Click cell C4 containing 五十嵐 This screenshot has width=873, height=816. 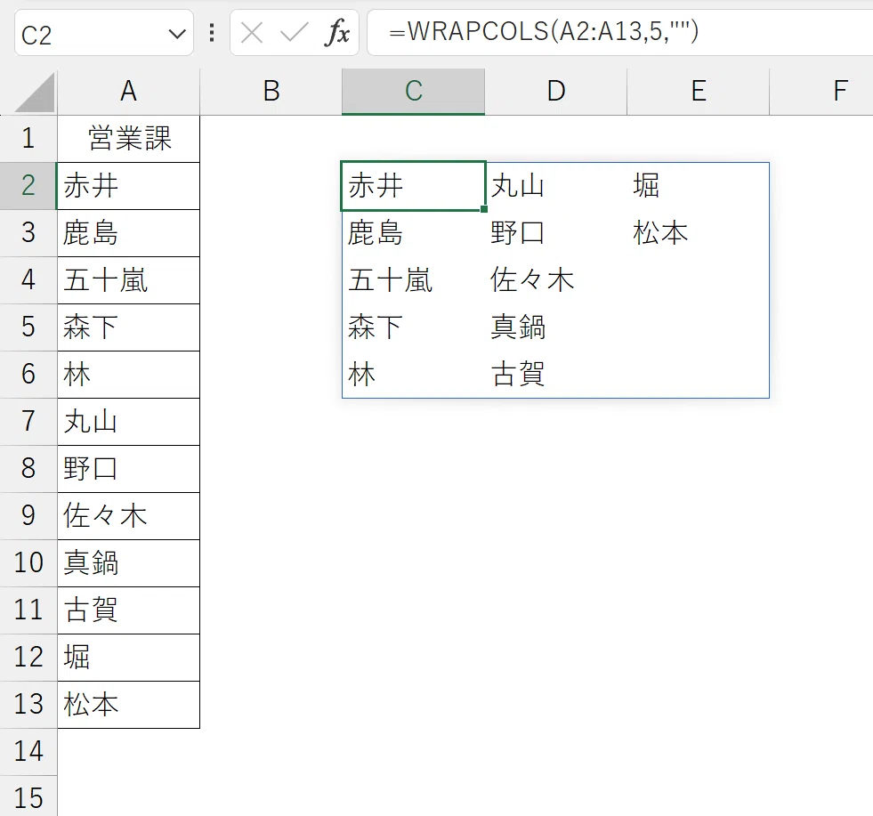tap(413, 280)
